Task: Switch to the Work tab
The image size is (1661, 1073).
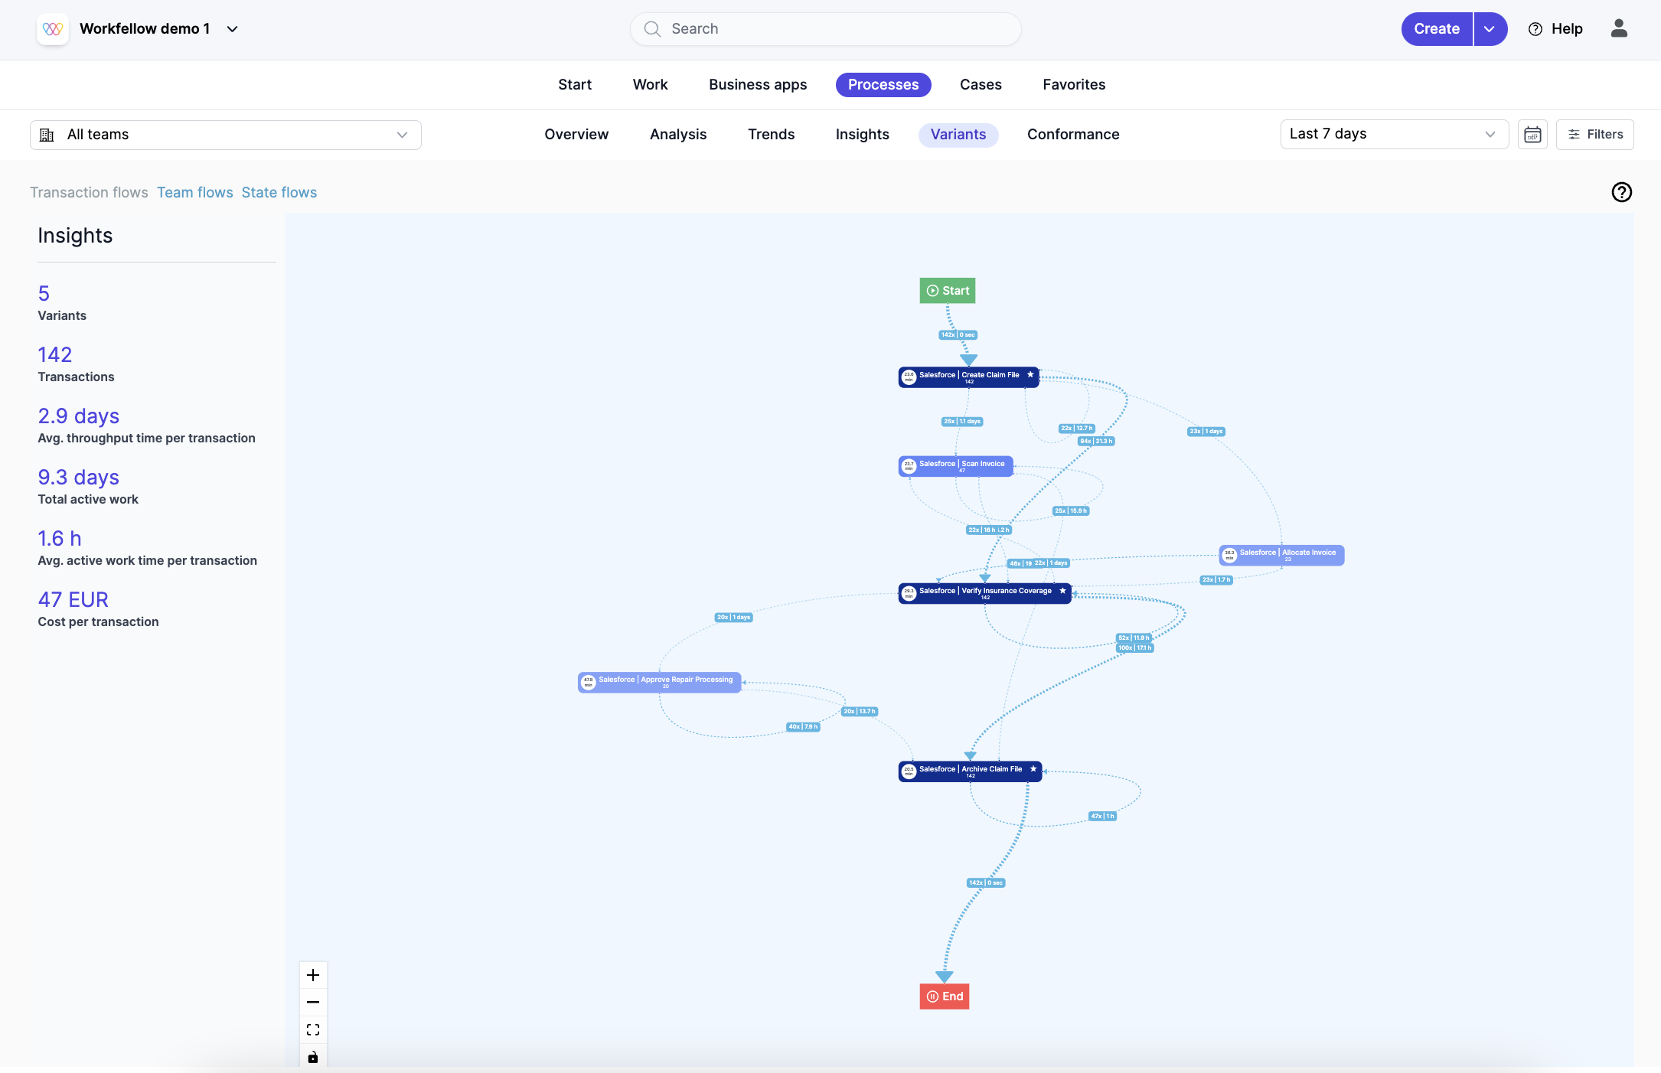Action: click(650, 85)
